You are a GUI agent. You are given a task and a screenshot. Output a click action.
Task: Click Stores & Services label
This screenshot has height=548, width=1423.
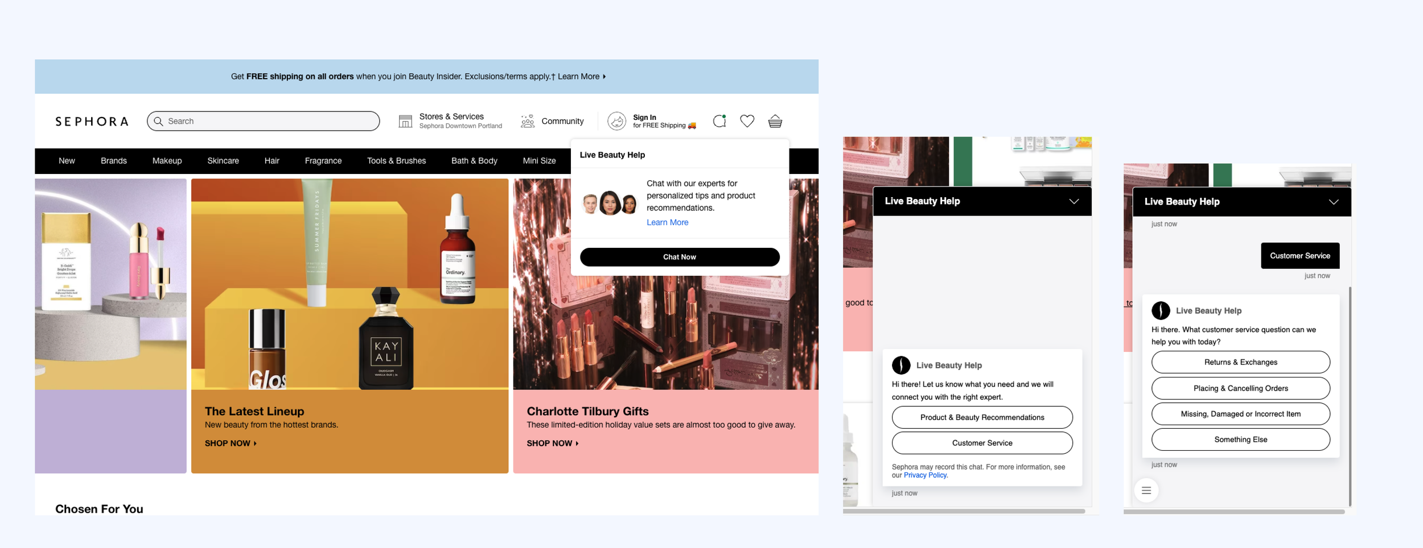click(451, 117)
